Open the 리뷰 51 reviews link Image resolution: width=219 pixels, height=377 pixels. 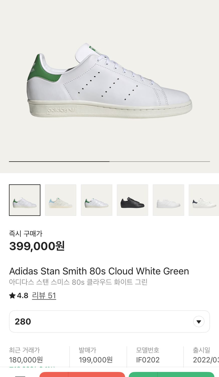[x=44, y=295]
